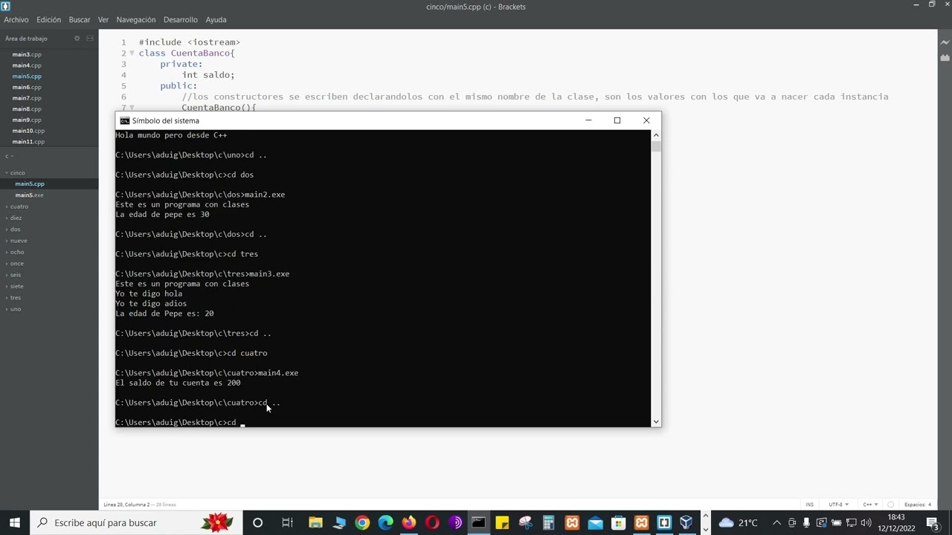Open Microsoft Store from taskbar
The image size is (952, 535).
pyautogui.click(x=618, y=522)
